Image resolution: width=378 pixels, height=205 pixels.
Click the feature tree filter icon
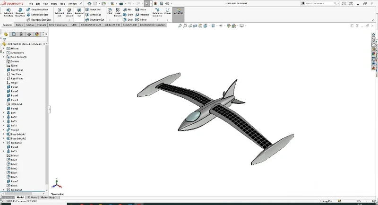point(4,39)
